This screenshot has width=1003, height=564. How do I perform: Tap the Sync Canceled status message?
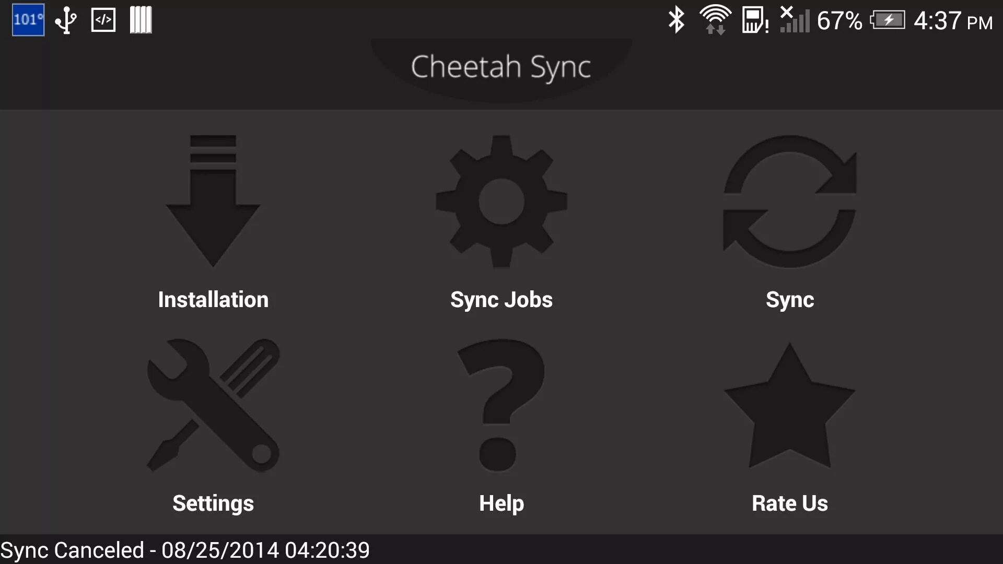185,550
